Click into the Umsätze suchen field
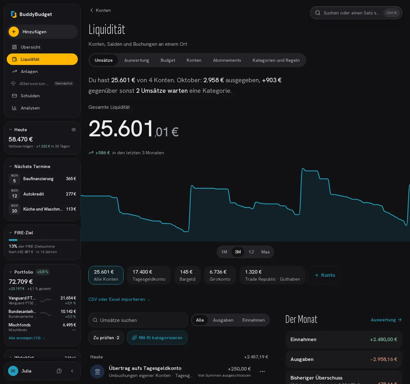This screenshot has width=410, height=384. 138,320
